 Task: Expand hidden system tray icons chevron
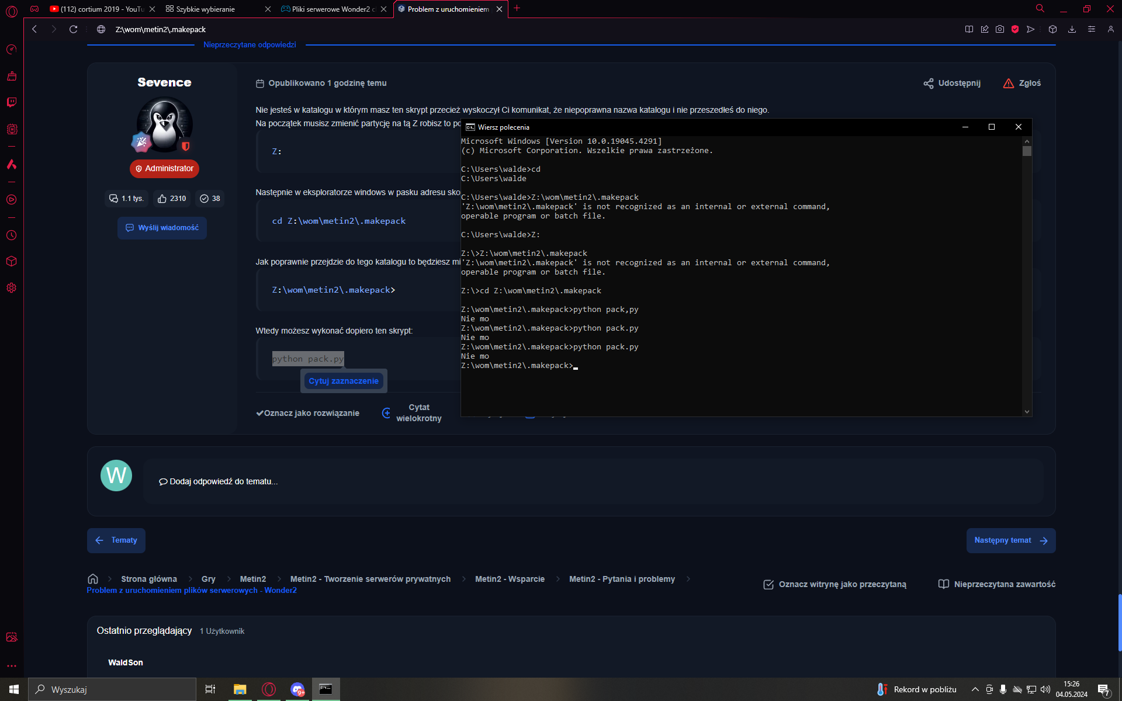[975, 689]
